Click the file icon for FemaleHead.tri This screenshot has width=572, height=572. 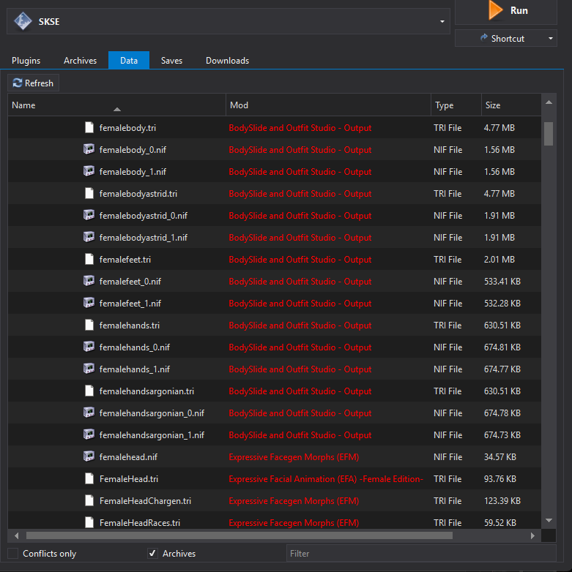point(89,478)
